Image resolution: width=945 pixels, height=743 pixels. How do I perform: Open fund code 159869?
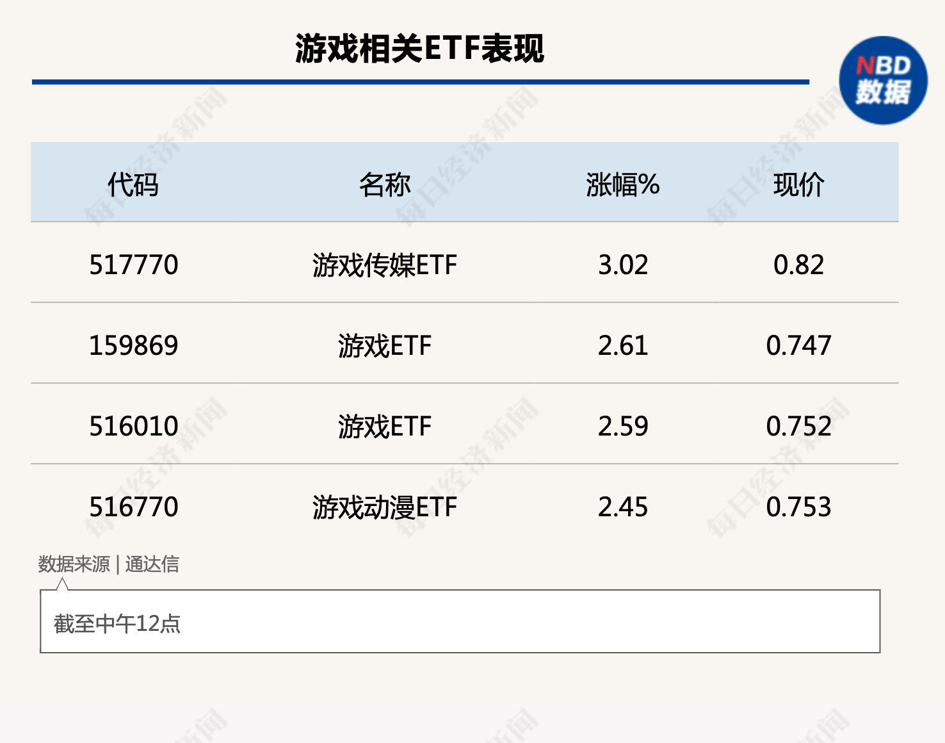[x=134, y=345]
